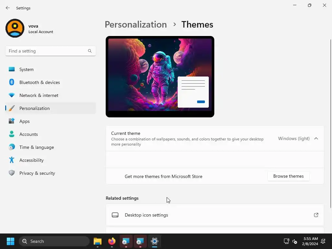This screenshot has width=332, height=249.
Task: Open Time & language category
Action: (51, 147)
